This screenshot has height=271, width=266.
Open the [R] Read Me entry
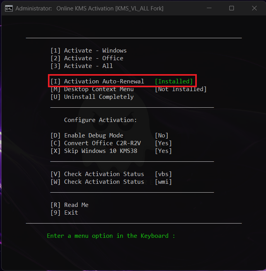[x=70, y=205]
